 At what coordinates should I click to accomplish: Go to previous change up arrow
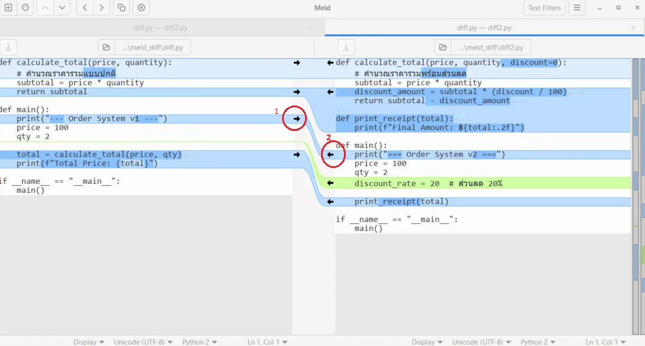pyautogui.click(x=45, y=8)
